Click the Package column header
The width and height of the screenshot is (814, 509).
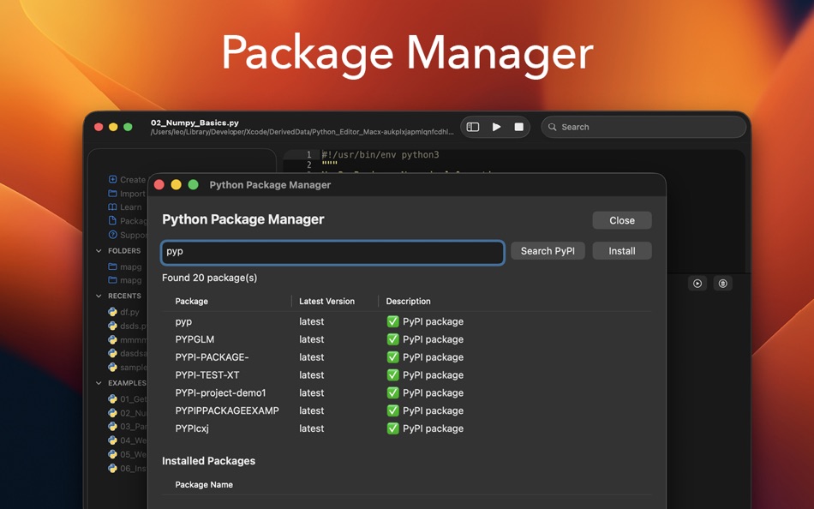190,301
